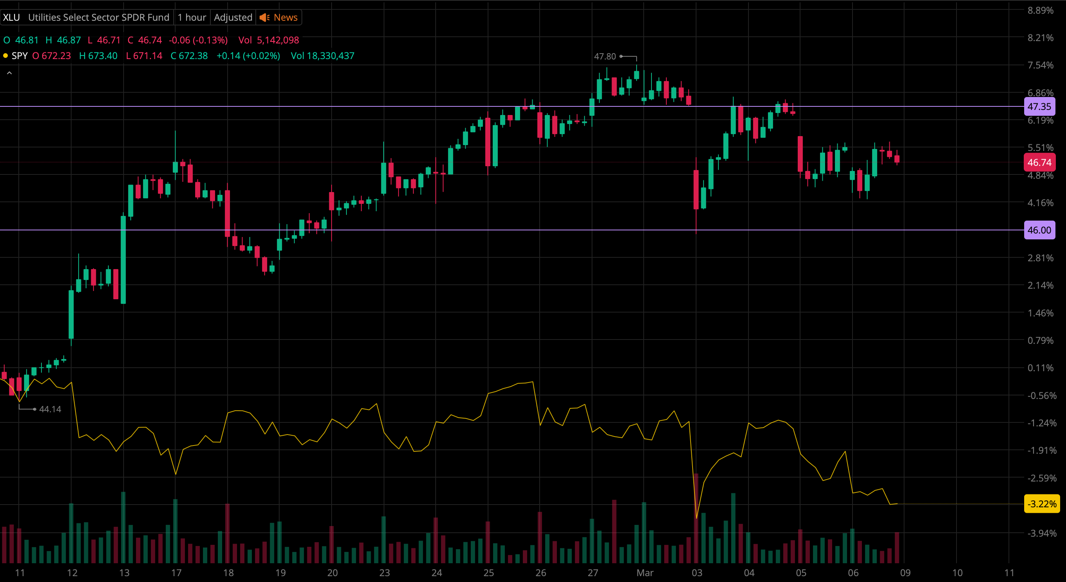This screenshot has height=582, width=1066.
Task: Click the 47.80 high price marker
Action: pyautogui.click(x=605, y=56)
